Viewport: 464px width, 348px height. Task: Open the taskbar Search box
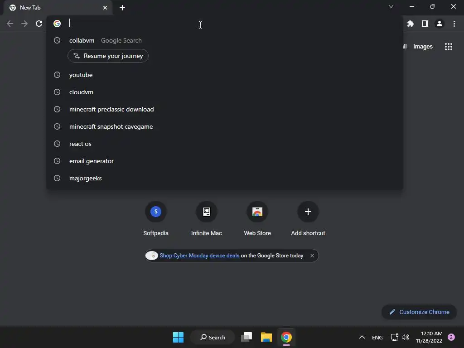213,337
